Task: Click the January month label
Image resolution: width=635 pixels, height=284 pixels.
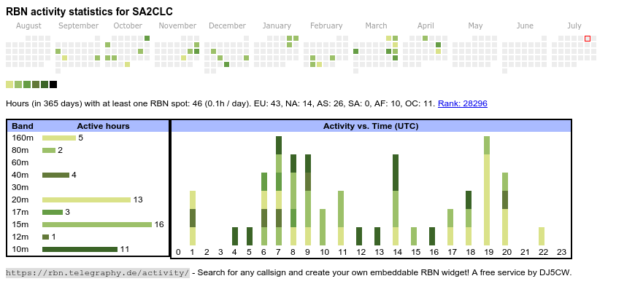Action: coord(277,25)
